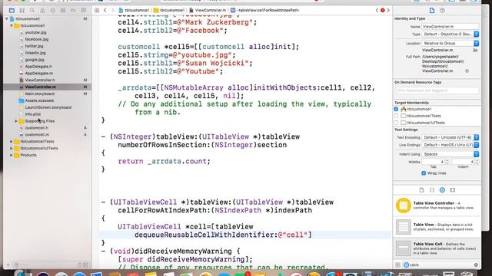492x276 pixels.
Task: Open the Symbol navigator tab icon
Action: coord(22,10)
